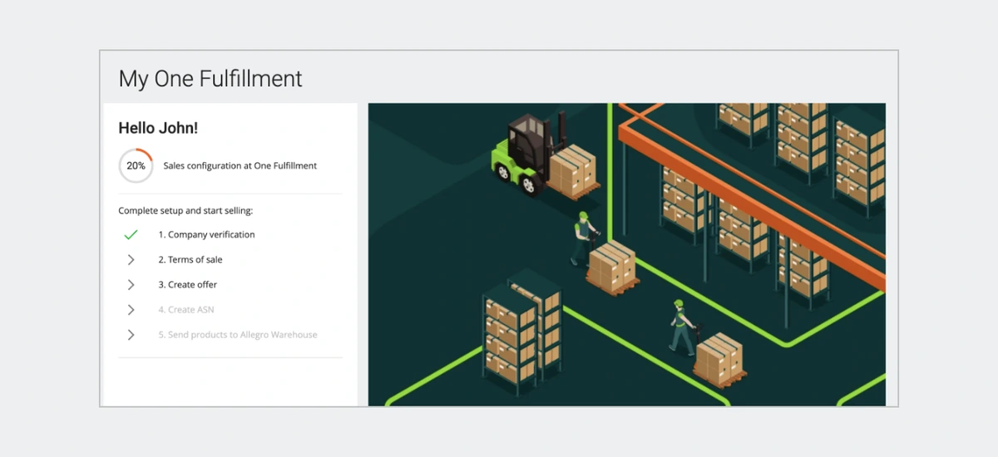998x457 pixels.
Task: Open step 2. Terms of sale
Action: pos(190,260)
